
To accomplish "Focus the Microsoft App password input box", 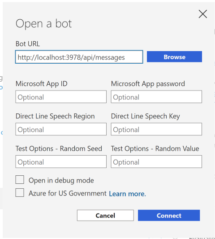I will tap(156, 97).
